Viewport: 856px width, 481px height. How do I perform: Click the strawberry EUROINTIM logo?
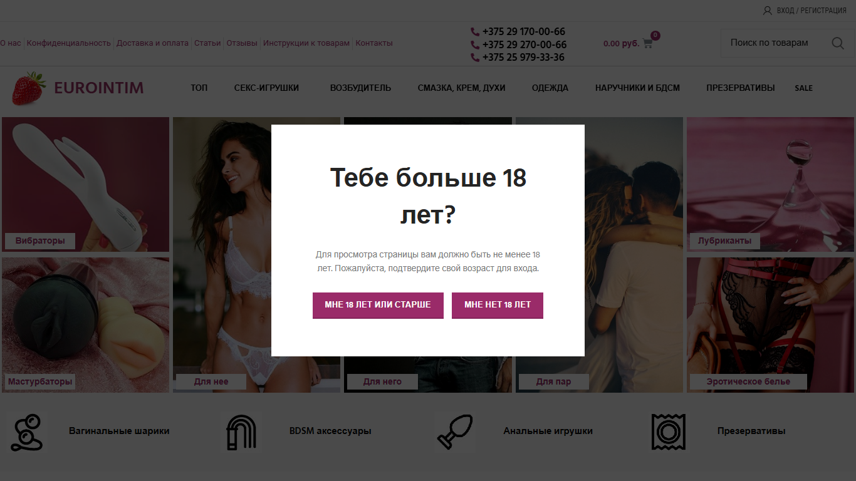(78, 88)
